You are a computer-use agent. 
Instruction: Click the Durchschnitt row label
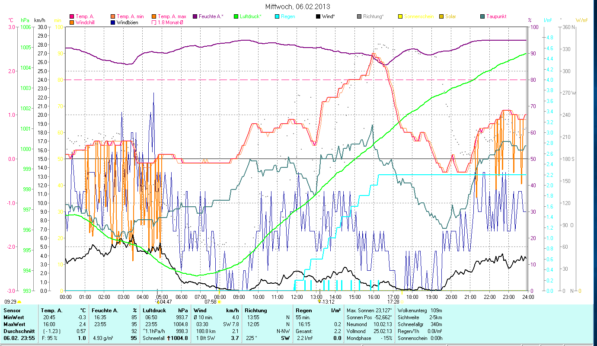coord(19,331)
